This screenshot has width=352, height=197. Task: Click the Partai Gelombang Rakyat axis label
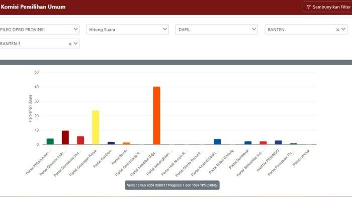tap(129, 163)
